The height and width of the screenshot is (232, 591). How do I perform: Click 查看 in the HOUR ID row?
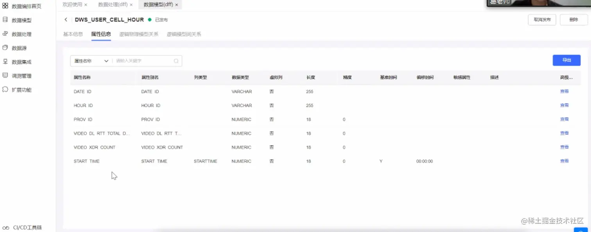pos(564,105)
